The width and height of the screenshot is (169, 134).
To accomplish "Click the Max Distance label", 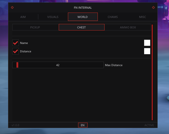I will [114, 65].
